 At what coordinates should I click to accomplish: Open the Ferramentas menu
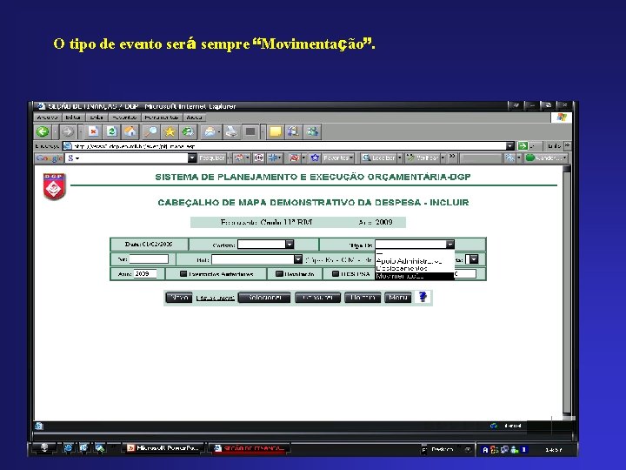click(x=162, y=117)
